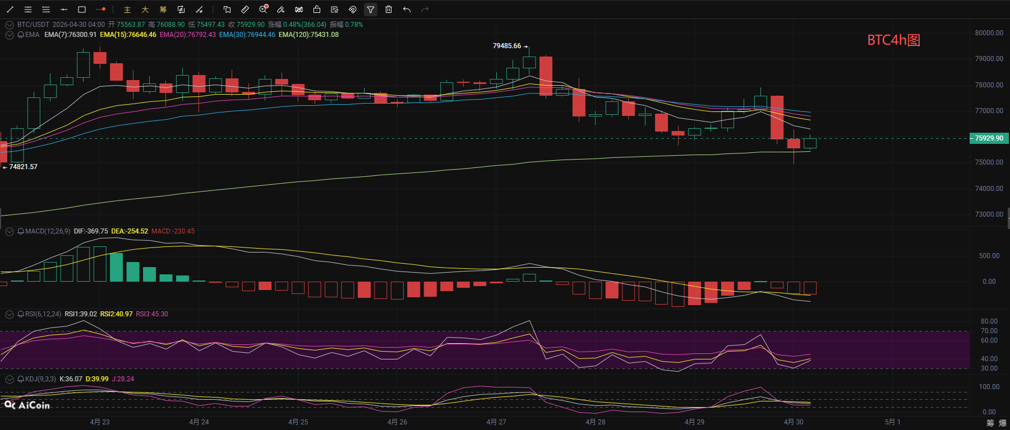1010x430 pixels.
Task: Toggle the funnel filter button
Action: point(371,10)
